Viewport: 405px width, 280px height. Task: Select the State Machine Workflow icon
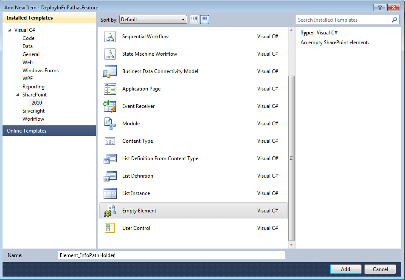pos(110,54)
